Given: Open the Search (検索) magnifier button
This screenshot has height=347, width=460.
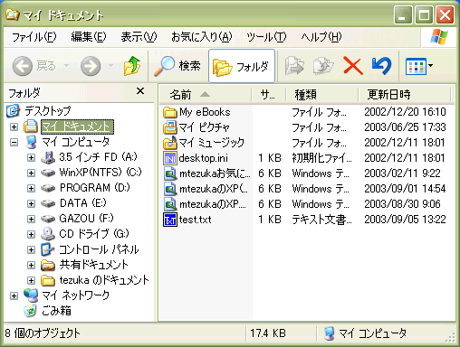Looking at the screenshot, I should [177, 66].
